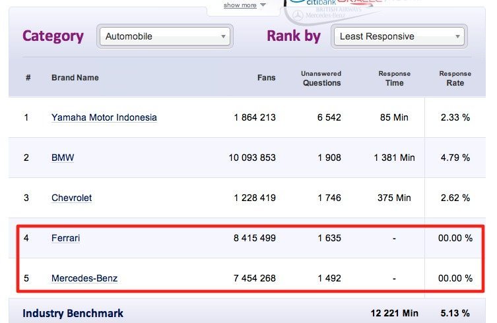Select unanswered questions value 1 746

(329, 198)
